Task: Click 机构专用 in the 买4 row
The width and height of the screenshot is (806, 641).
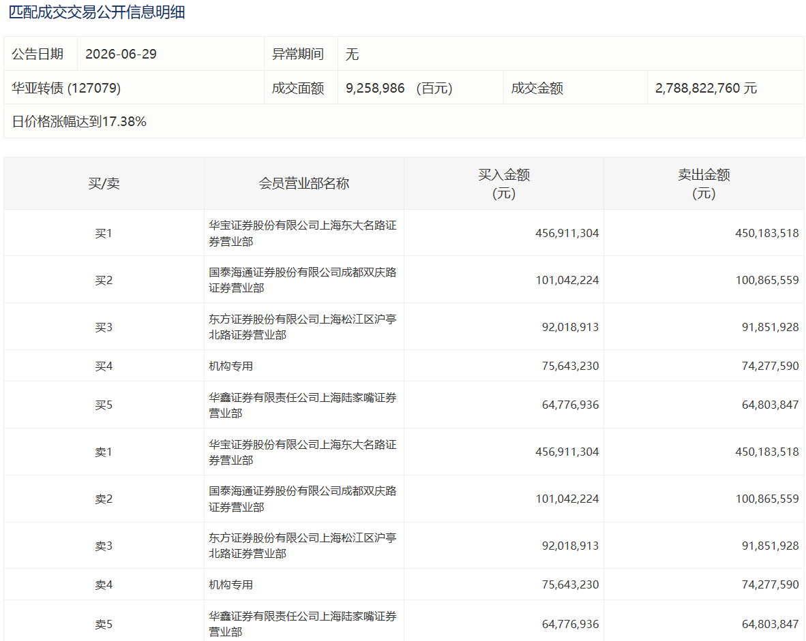Action: [x=230, y=366]
